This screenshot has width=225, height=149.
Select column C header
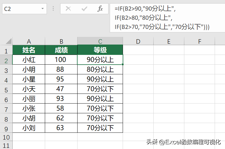click(x=100, y=41)
